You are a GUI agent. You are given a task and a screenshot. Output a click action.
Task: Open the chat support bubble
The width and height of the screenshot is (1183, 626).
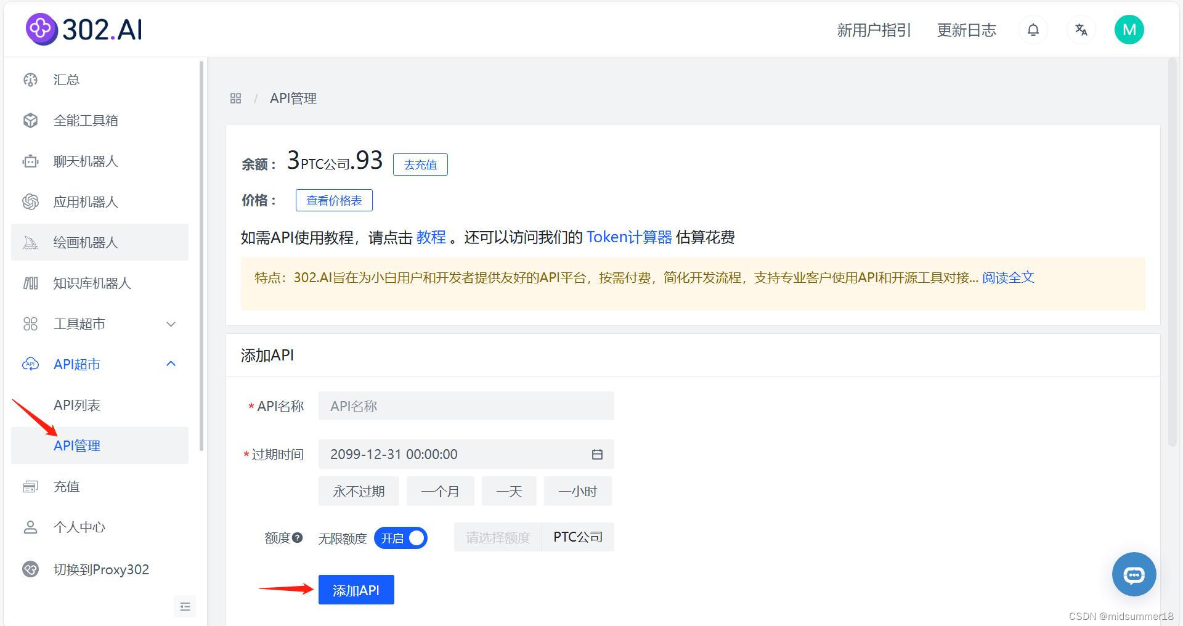pos(1134,574)
